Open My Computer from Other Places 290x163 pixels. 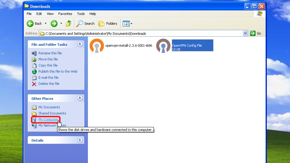48,119
